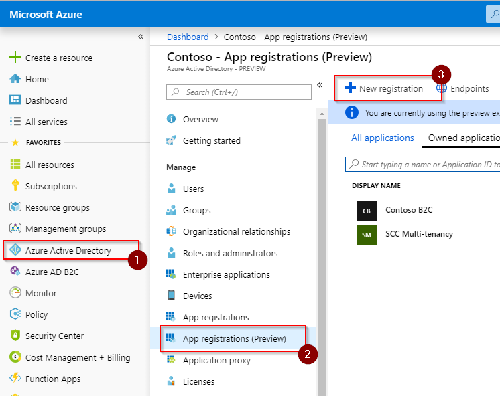Click the Licenses icon
This screenshot has width=500, height=396.
pos(171,381)
